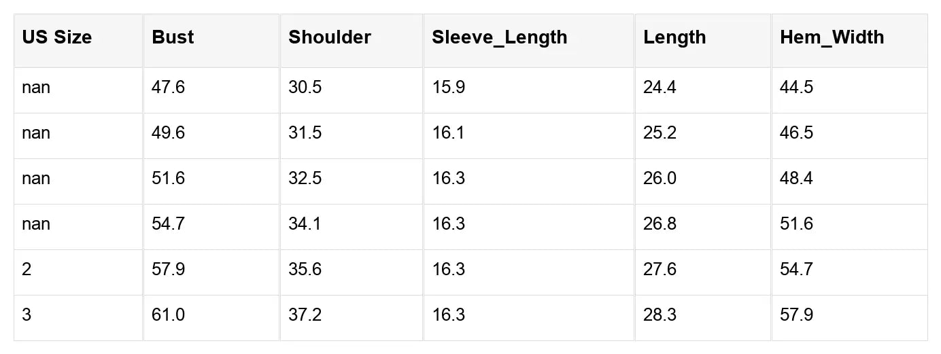Click the Shoulder value 30.5
Viewport: 941px width, 354px height.
305,88
